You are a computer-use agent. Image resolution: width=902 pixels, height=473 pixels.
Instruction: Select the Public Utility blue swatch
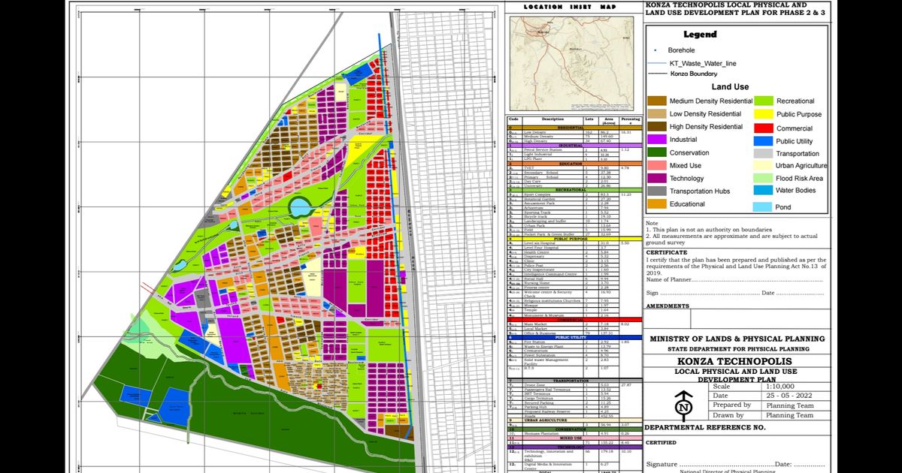coord(764,141)
